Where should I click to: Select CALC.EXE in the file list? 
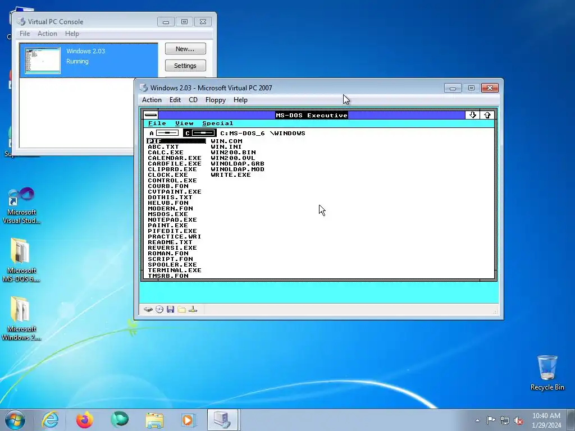(x=166, y=153)
